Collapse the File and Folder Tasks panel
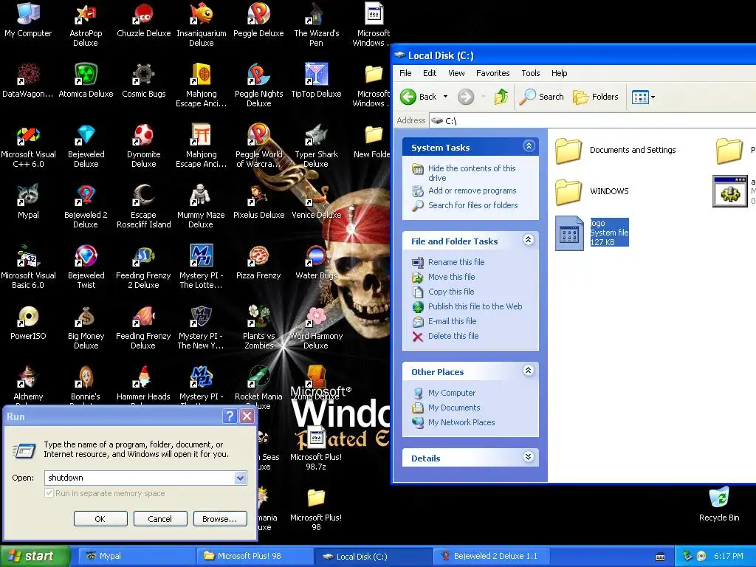 [529, 240]
